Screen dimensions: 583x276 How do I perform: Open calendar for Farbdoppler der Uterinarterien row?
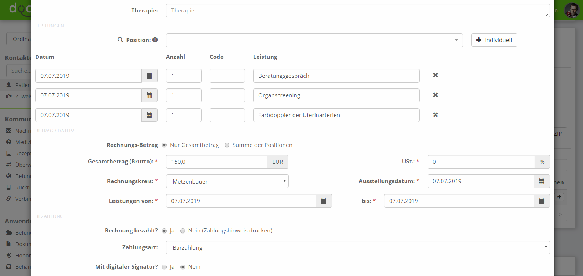click(x=150, y=115)
